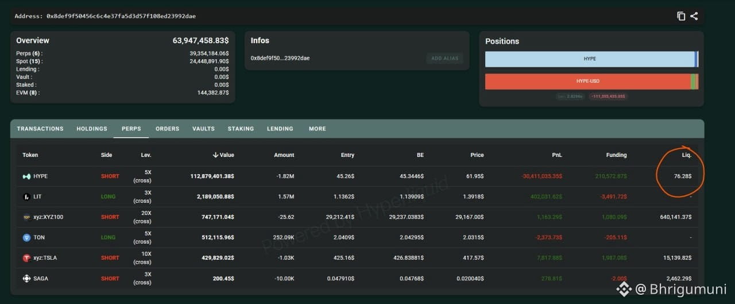Sort by Value using the arrow icon
Image resolution: width=735 pixels, height=304 pixels.
point(215,155)
